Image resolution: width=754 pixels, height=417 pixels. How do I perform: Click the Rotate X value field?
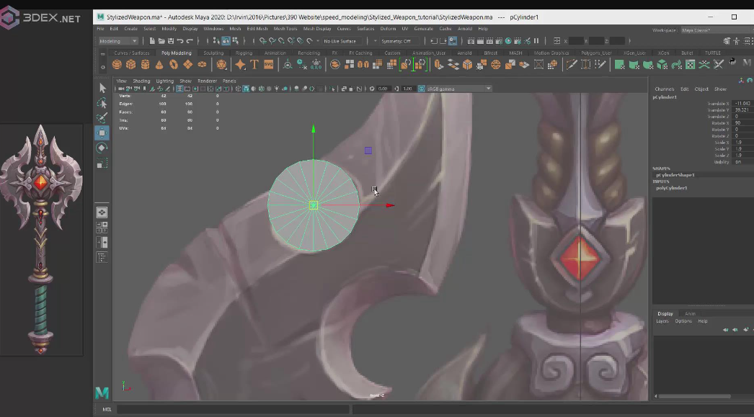click(x=742, y=123)
